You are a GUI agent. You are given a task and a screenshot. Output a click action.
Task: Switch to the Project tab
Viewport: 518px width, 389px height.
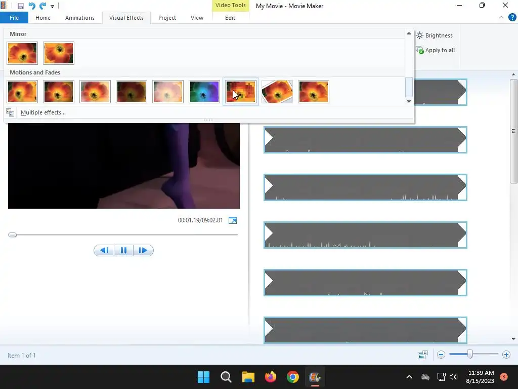(167, 18)
